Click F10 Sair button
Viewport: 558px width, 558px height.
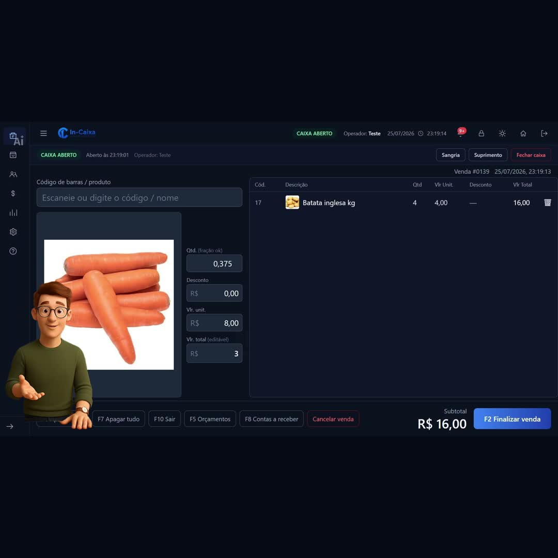pos(164,419)
